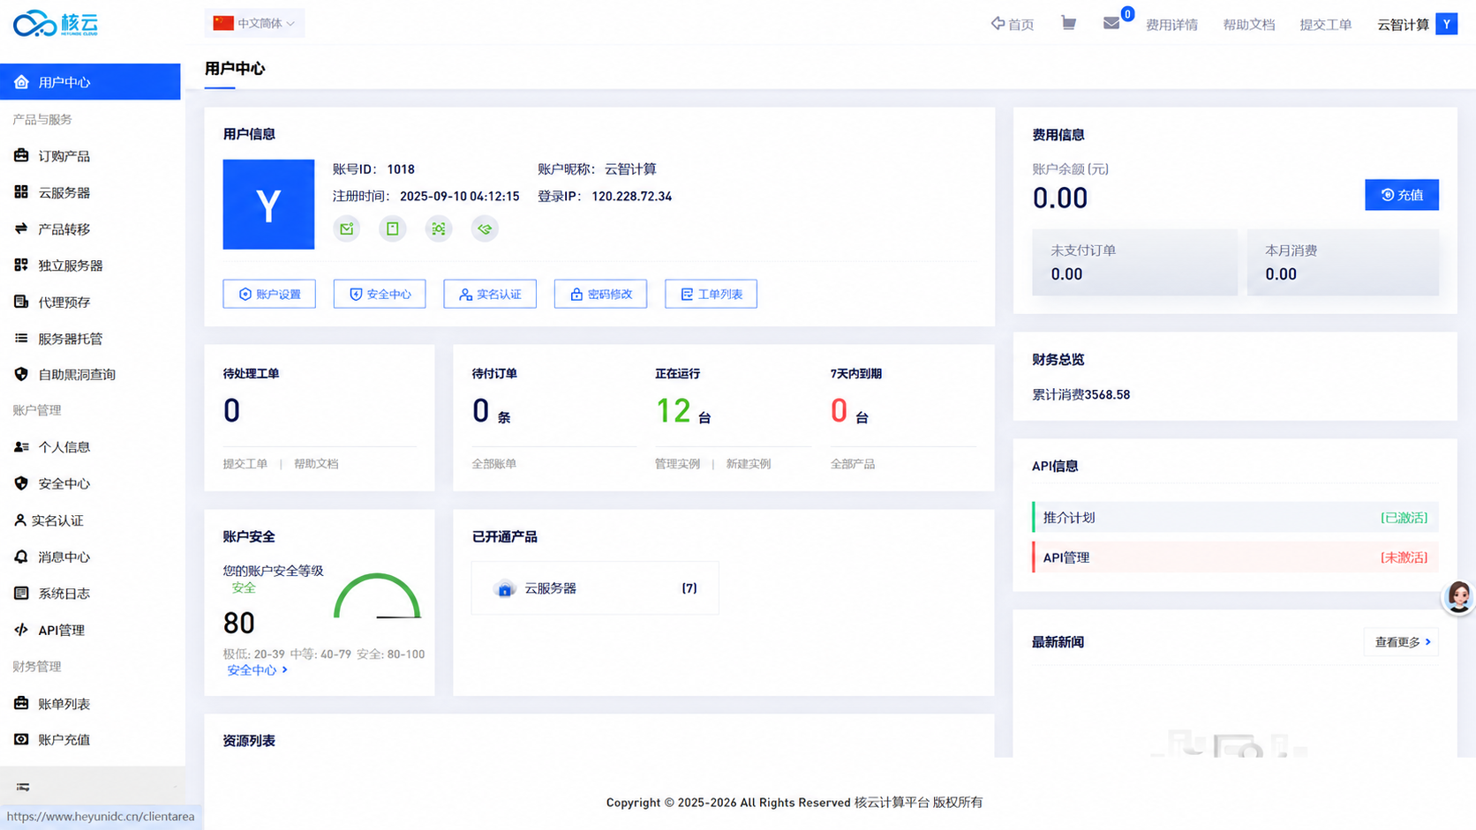The height and width of the screenshot is (830, 1476).
Task: Click 查看更多 in 最新新闻
Action: [x=1402, y=642]
